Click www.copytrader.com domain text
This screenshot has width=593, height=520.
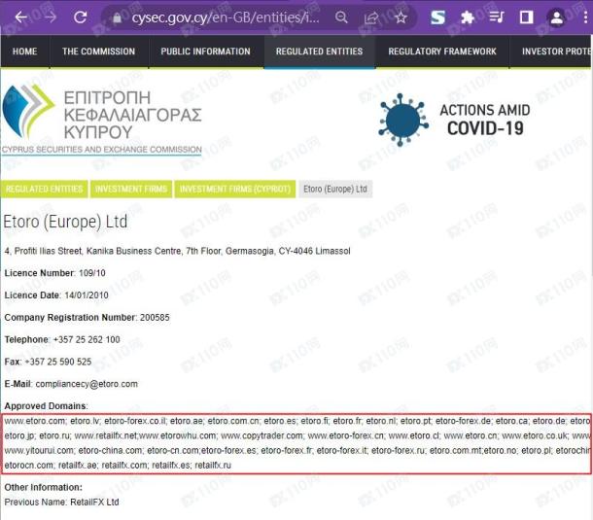pyautogui.click(x=262, y=435)
